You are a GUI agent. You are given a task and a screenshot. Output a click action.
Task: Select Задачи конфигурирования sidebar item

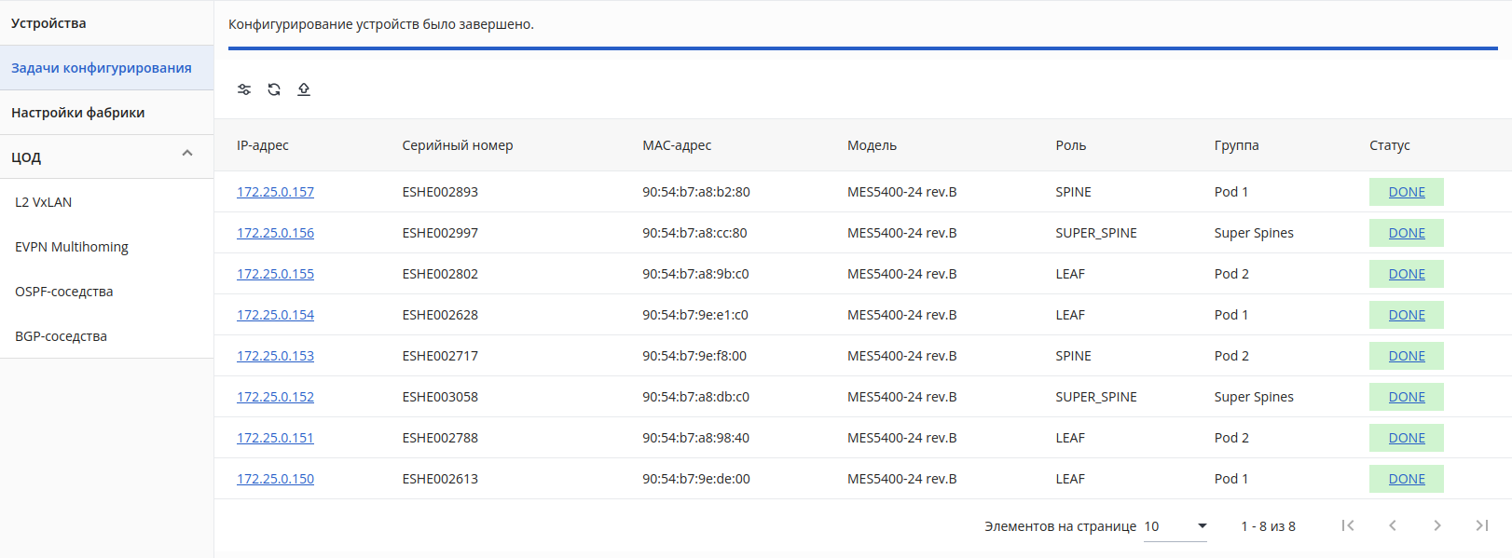[106, 68]
